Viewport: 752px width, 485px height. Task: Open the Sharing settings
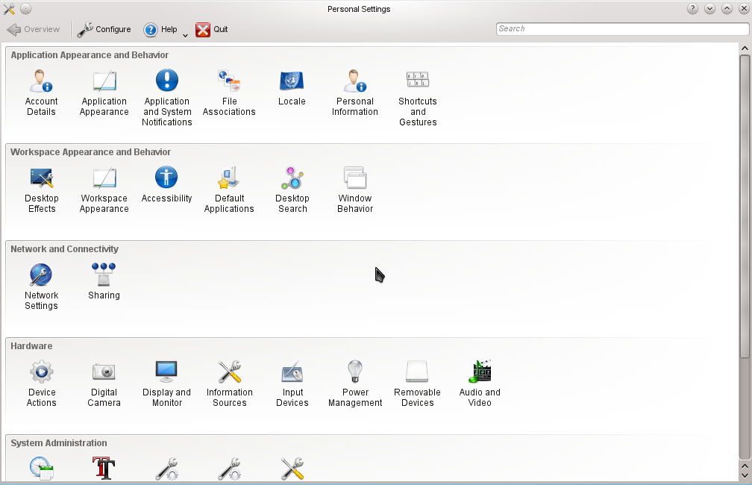pos(104,281)
